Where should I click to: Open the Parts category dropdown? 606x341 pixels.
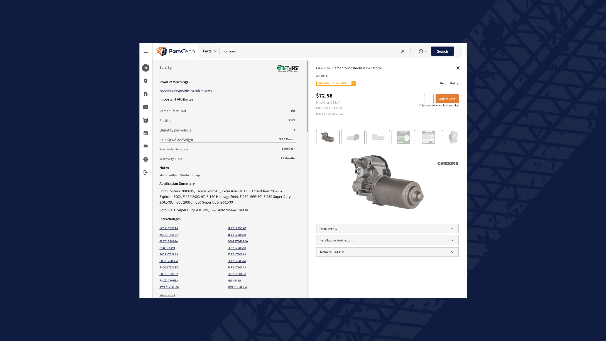pyautogui.click(x=210, y=51)
